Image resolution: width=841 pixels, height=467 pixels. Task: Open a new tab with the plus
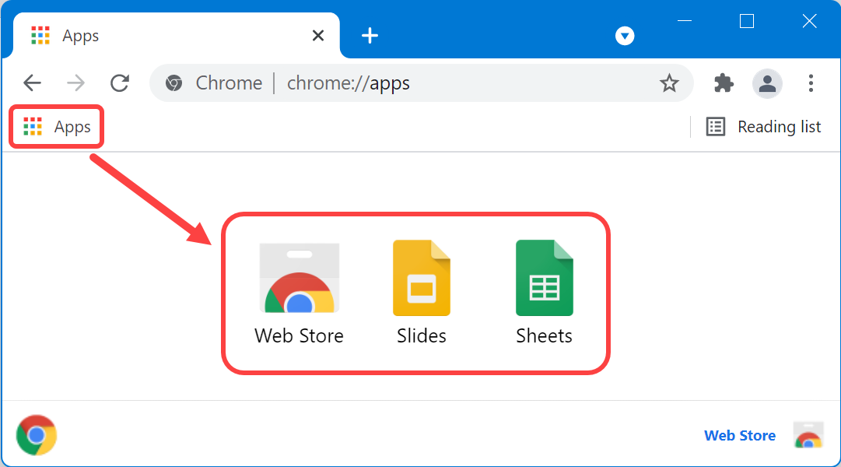pos(370,35)
